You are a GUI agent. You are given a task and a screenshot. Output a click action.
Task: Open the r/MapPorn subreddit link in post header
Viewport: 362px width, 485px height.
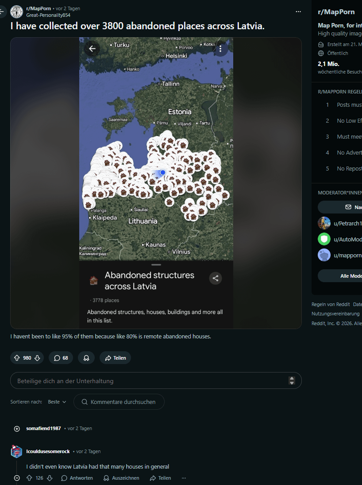click(39, 8)
